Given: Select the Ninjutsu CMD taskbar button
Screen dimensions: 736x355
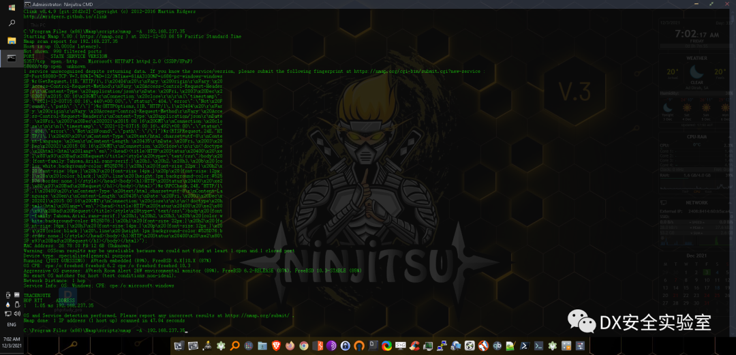Looking at the screenshot, I should 12,58.
